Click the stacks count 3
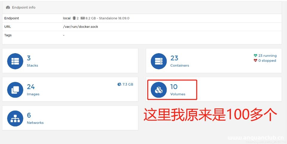Screen dimensions: 287x144 [29, 58]
